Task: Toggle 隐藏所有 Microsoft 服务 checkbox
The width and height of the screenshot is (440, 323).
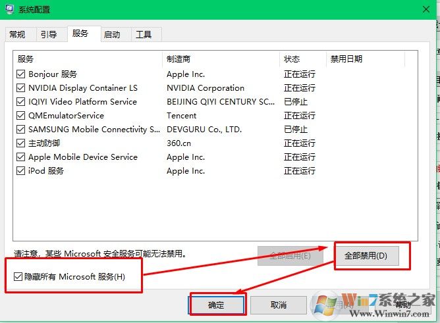Action: pos(18,277)
